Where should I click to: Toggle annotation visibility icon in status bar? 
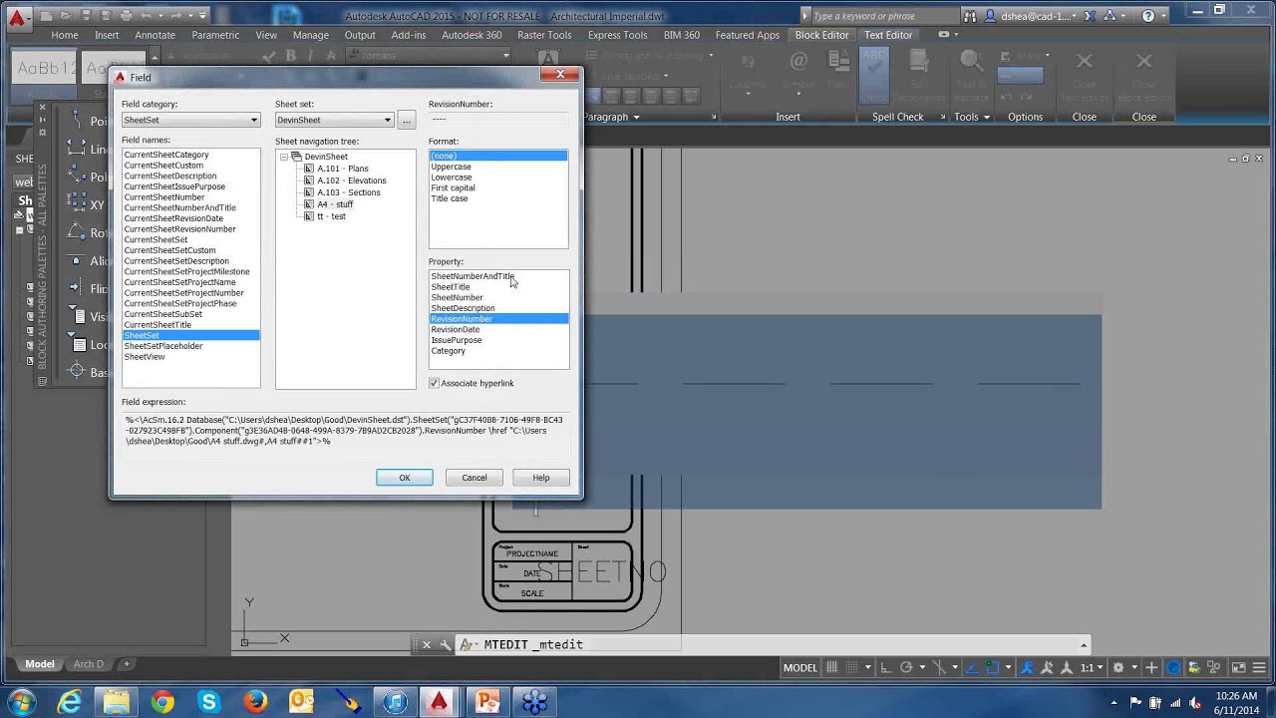[1027, 667]
